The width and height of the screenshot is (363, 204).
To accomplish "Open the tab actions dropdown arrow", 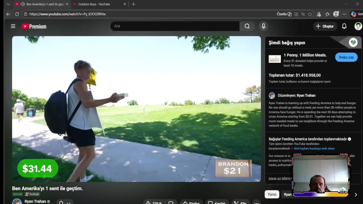I will click(8, 4).
